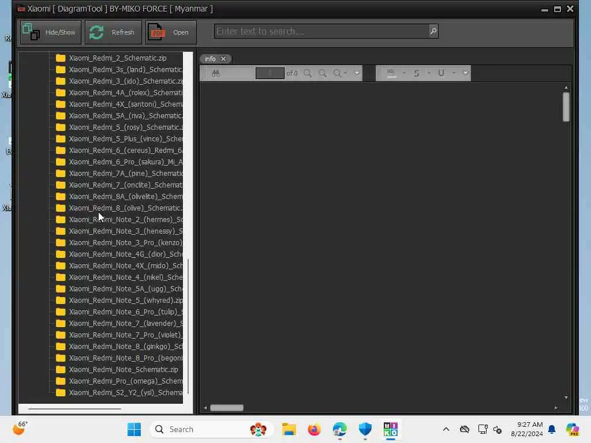The image size is (591, 443).
Task: Select the Xiaomi_Redmi_7A_(pine) item
Action: click(125, 173)
